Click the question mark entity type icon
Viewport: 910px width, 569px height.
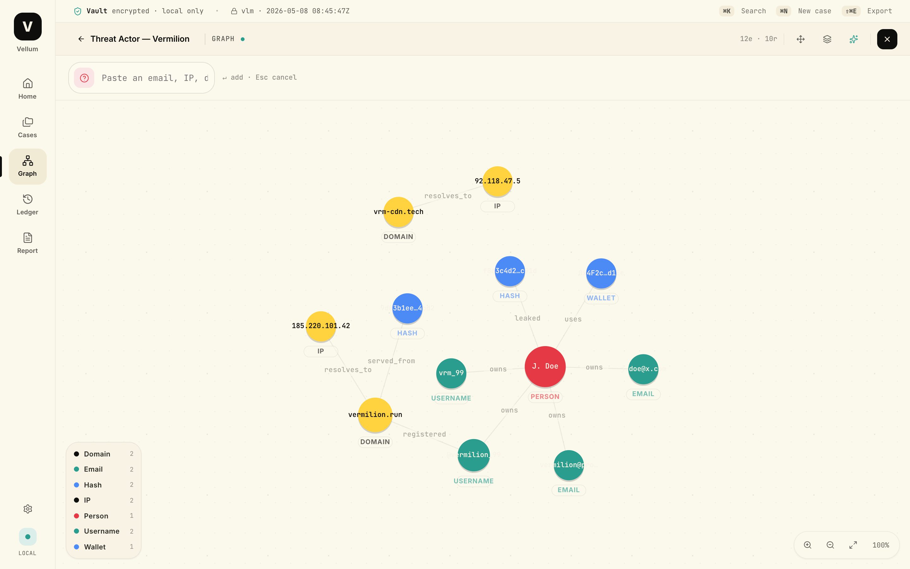84,78
